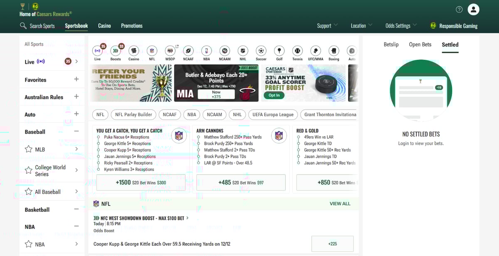Open the NFL logo on Arm Cannons card
499x256 pixels.
[x=279, y=136]
